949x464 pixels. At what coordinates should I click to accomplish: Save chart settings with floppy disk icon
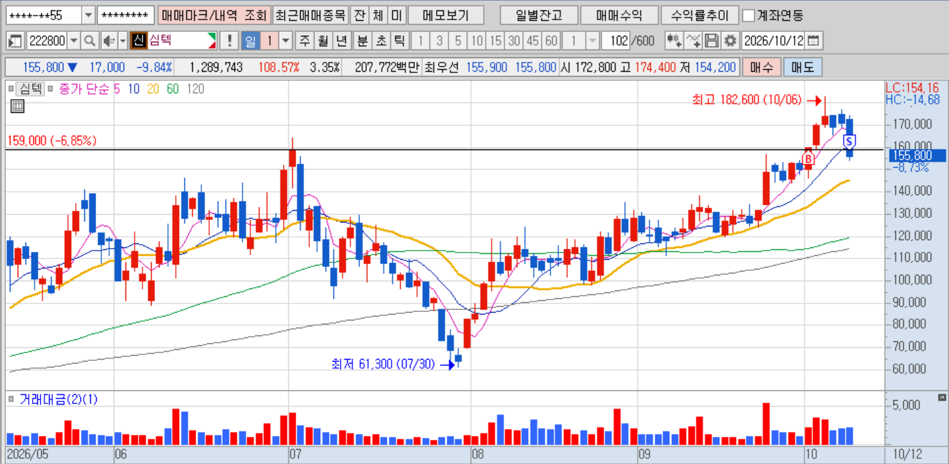712,41
